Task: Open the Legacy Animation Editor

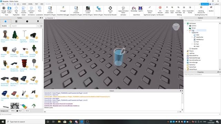Action: pyautogui.click(x=123, y=10)
